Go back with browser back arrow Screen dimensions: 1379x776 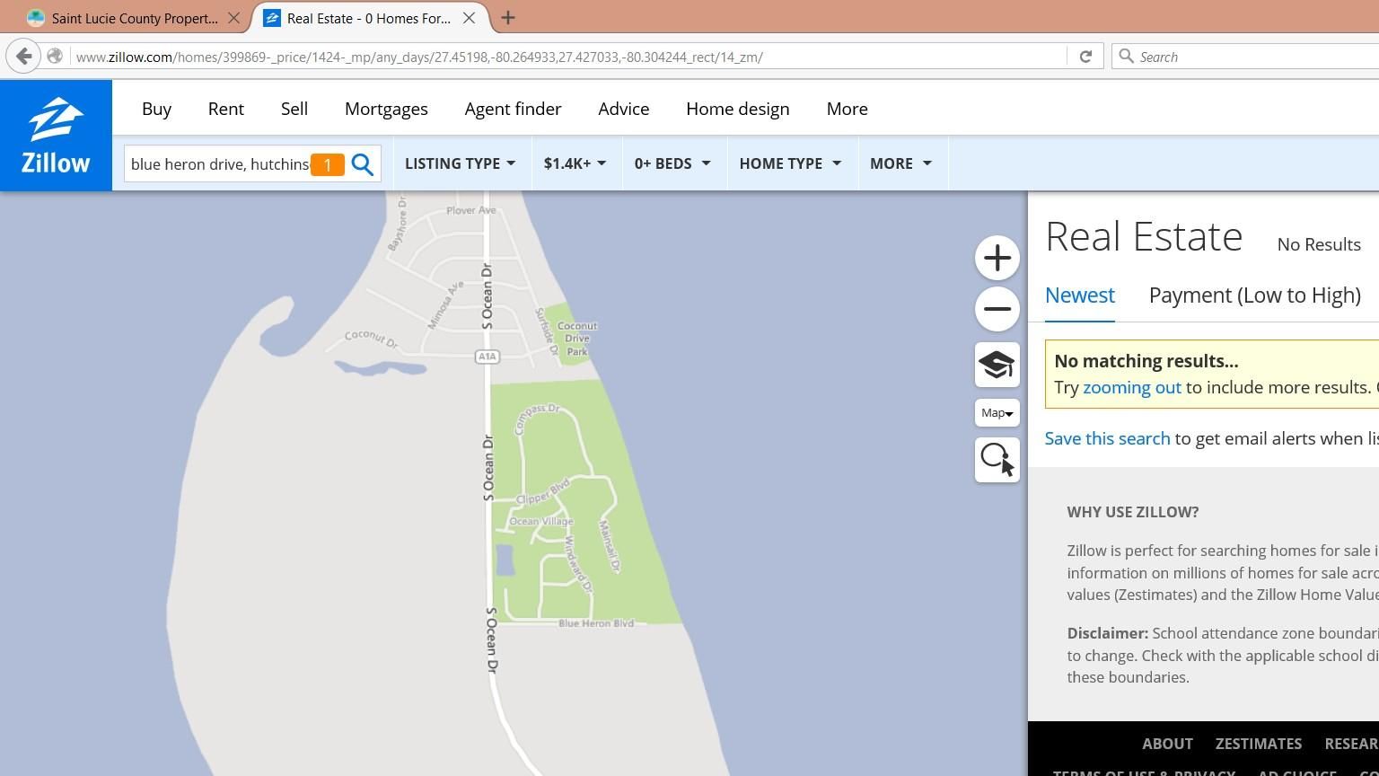coord(23,57)
